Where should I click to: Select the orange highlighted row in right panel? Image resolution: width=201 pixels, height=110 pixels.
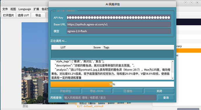coord(188,50)
